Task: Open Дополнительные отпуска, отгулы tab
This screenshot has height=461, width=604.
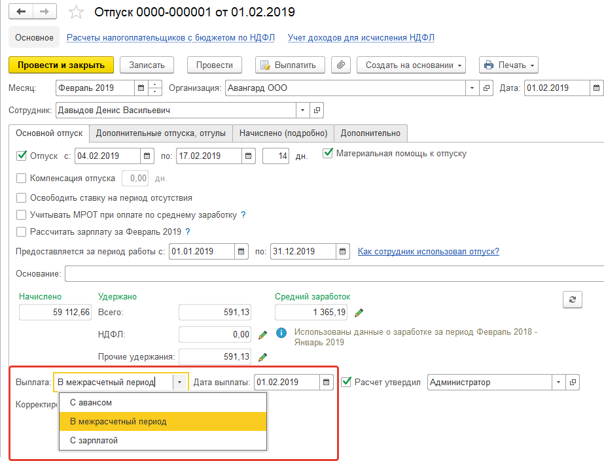Action: (160, 133)
